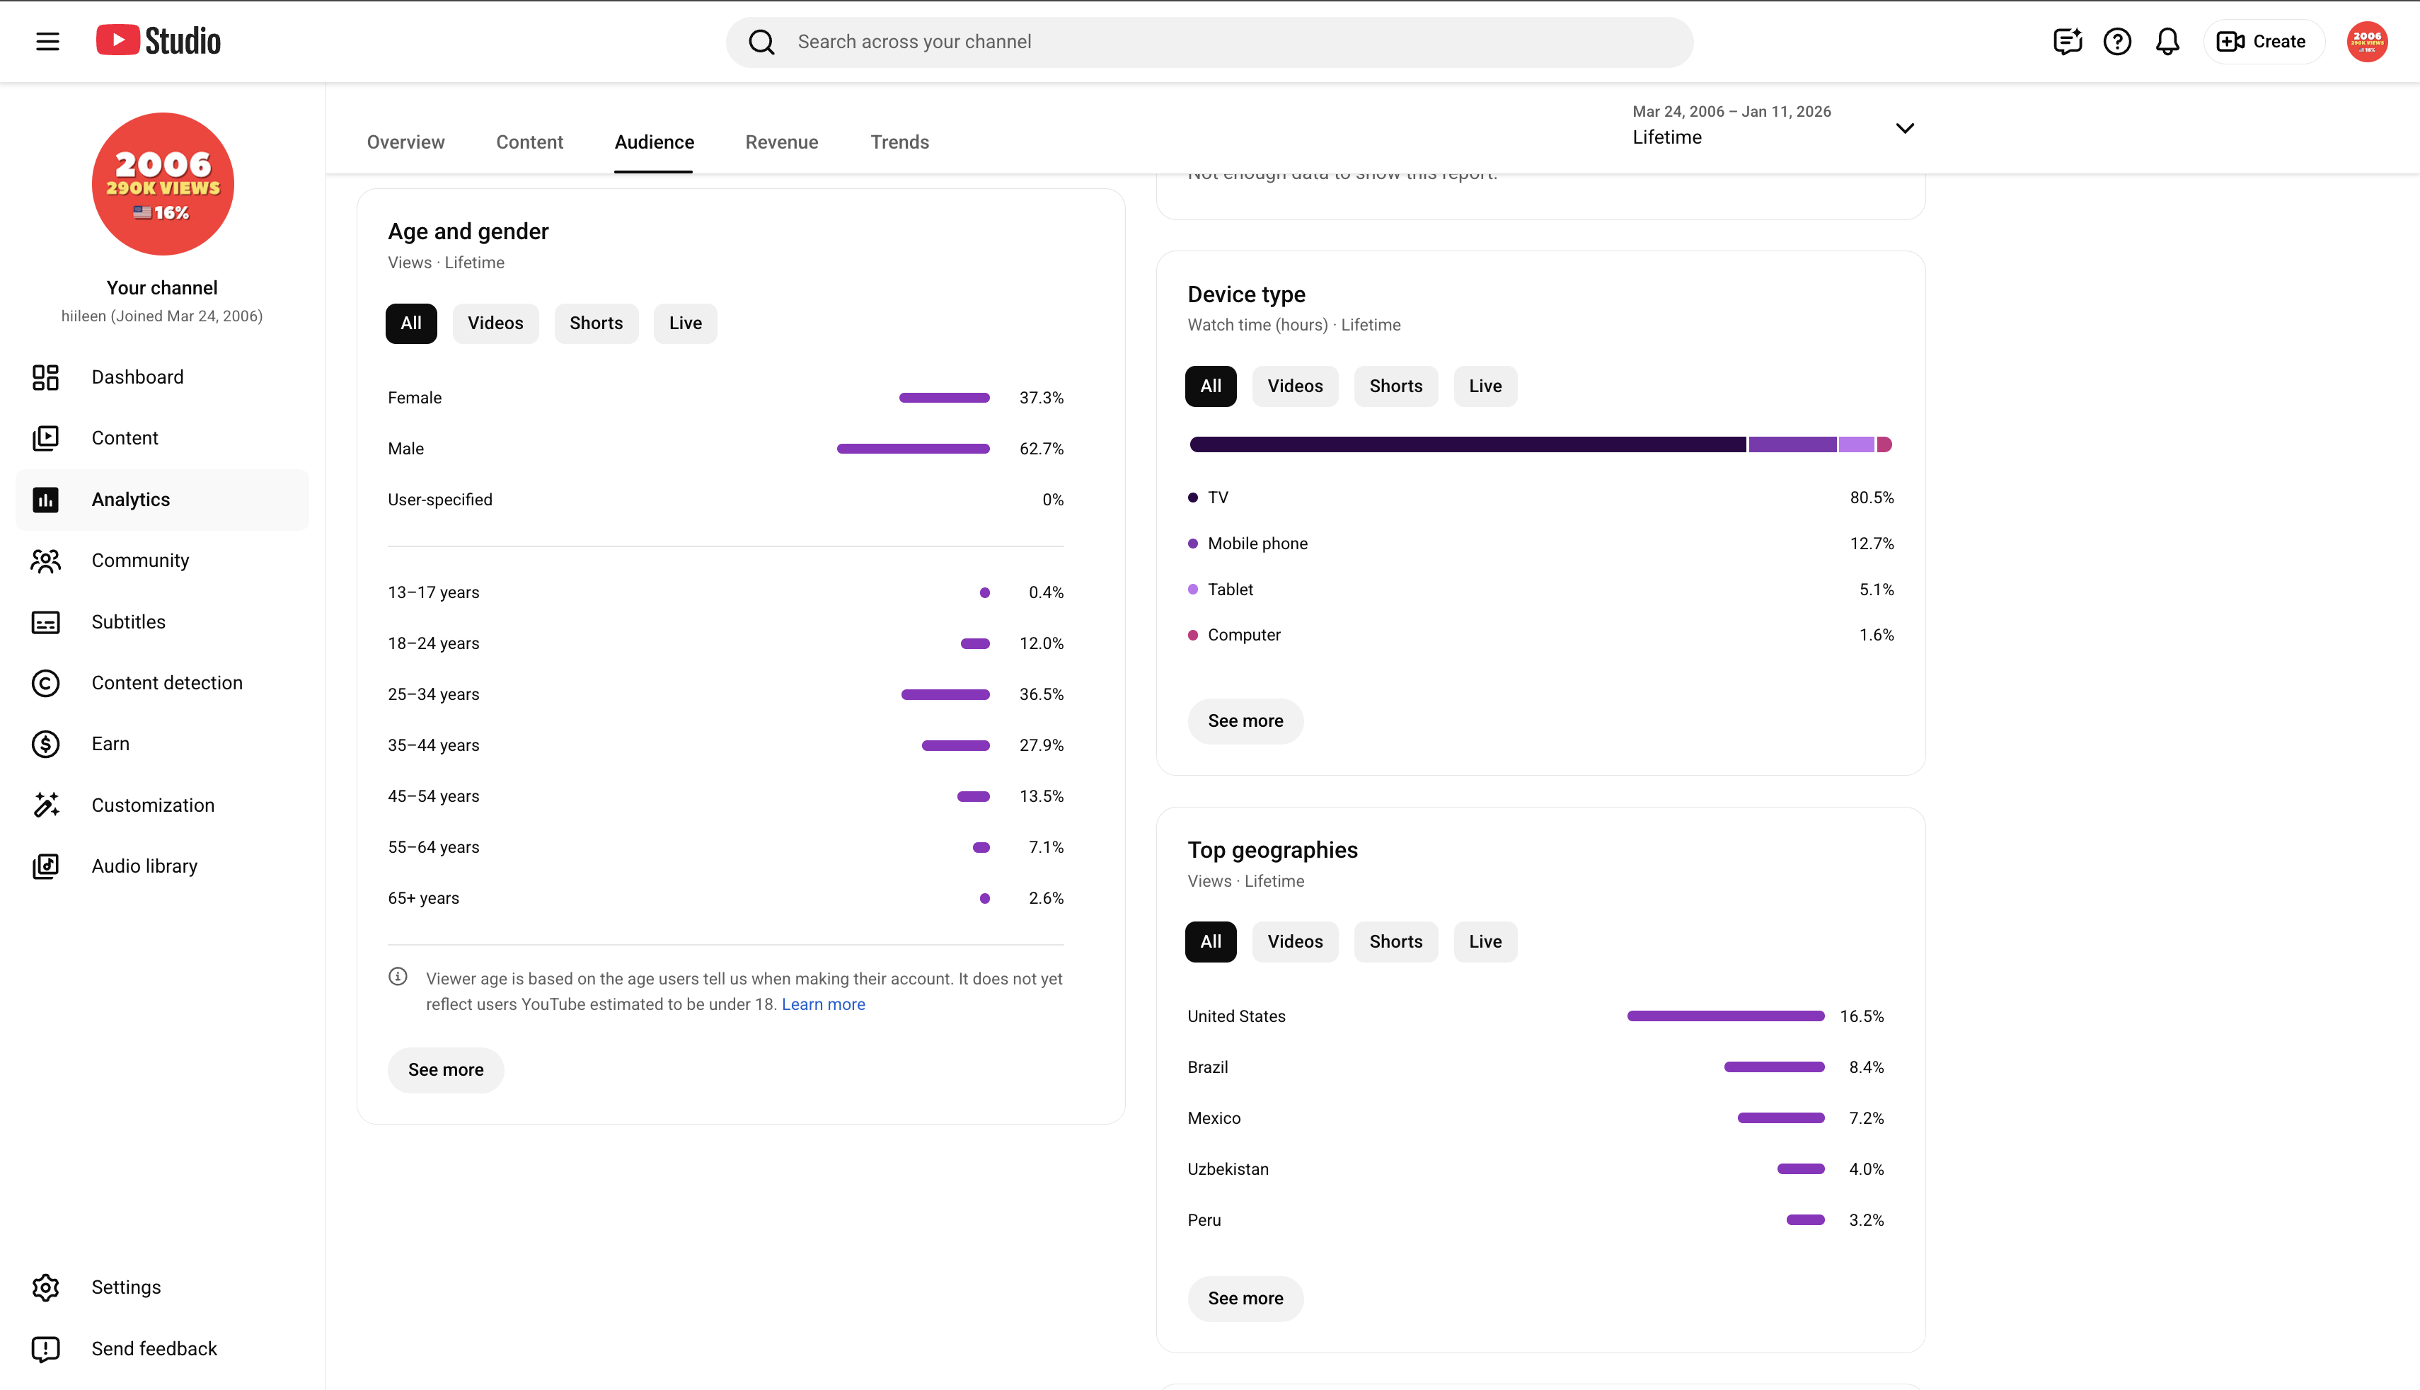This screenshot has height=1390, width=2420.
Task: Click the Tablet segment of device bar
Action: [x=1856, y=444]
